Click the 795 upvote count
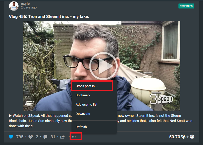Screen dimensions: 203x145 click(20, 137)
